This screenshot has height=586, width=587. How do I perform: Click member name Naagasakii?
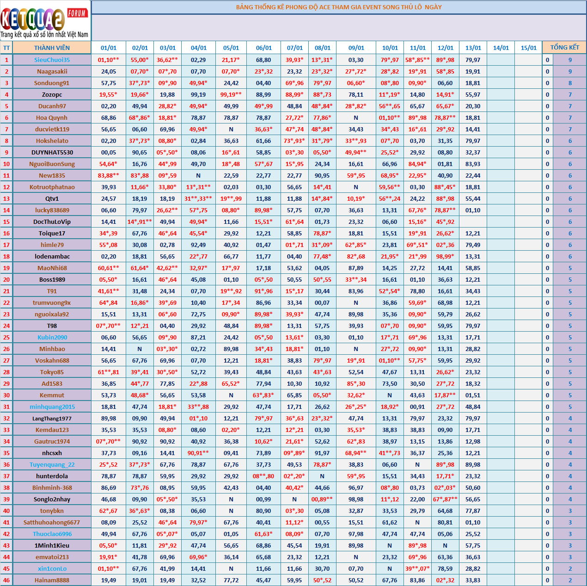[52, 71]
